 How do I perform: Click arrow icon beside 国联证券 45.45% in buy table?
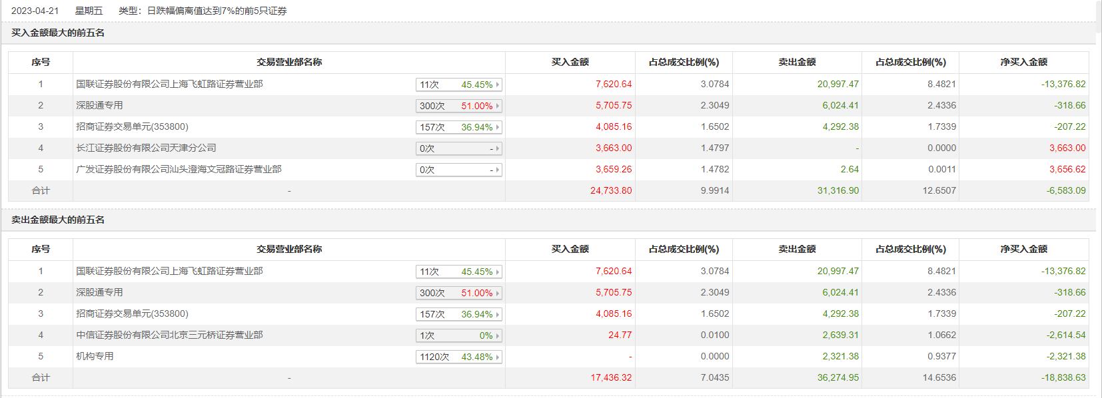pyautogui.click(x=497, y=85)
